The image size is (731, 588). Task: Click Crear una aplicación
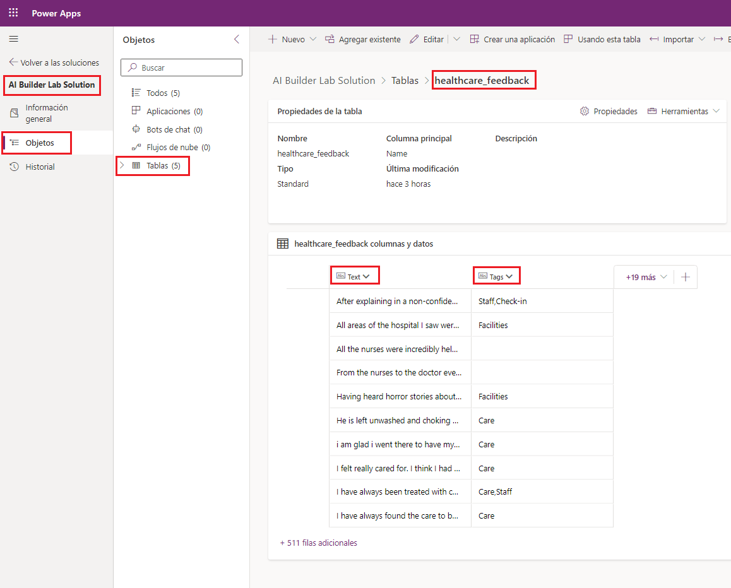point(513,40)
